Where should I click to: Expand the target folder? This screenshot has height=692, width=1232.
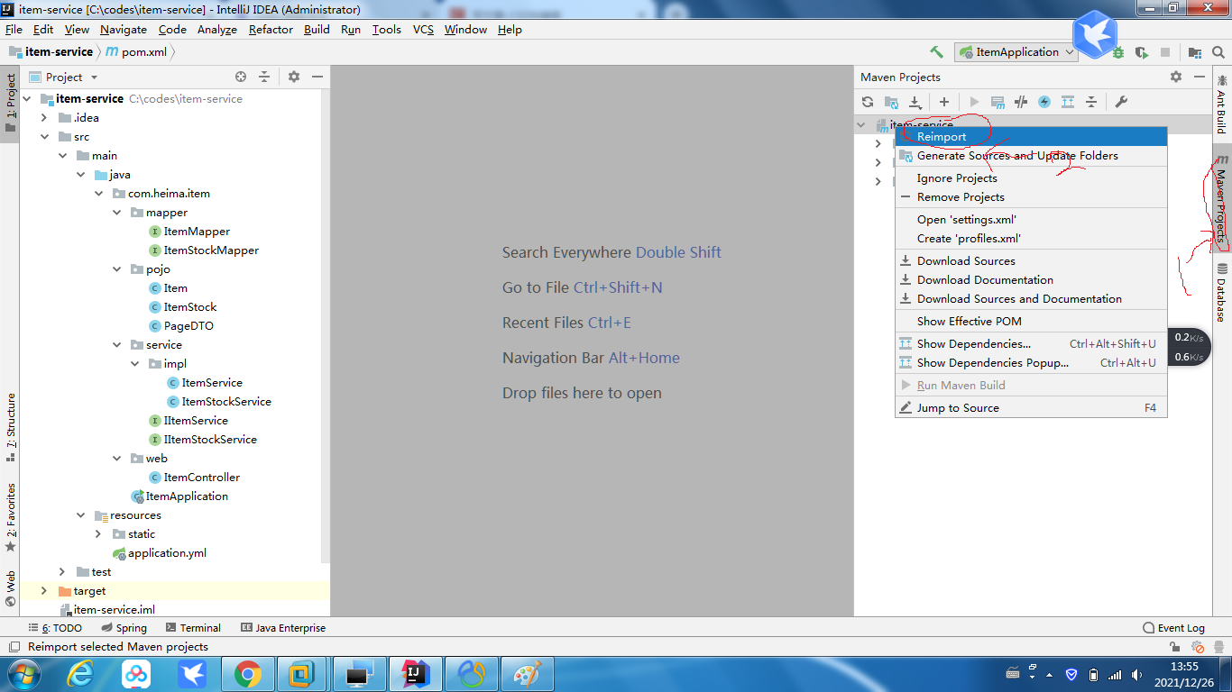(x=44, y=591)
